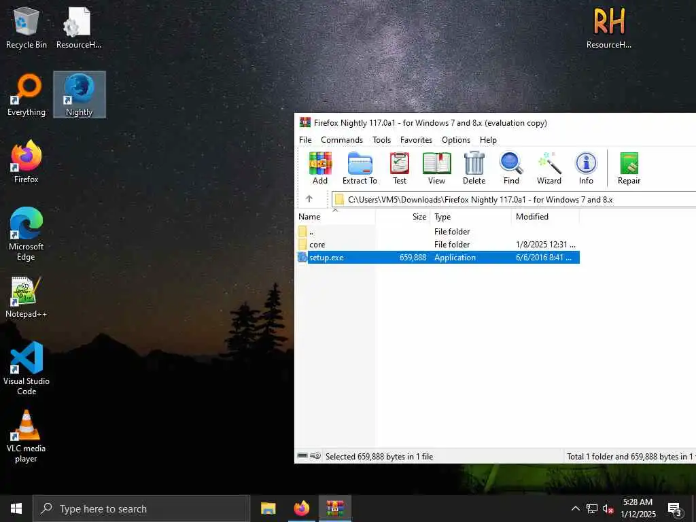Sort by the Name column header

click(336, 217)
